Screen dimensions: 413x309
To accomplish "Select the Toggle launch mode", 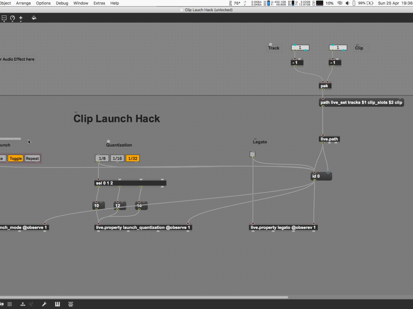I will point(15,158).
